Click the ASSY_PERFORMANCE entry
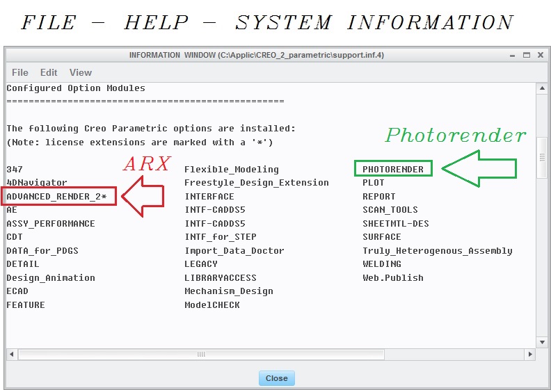This screenshot has width=551, height=390. point(51,224)
